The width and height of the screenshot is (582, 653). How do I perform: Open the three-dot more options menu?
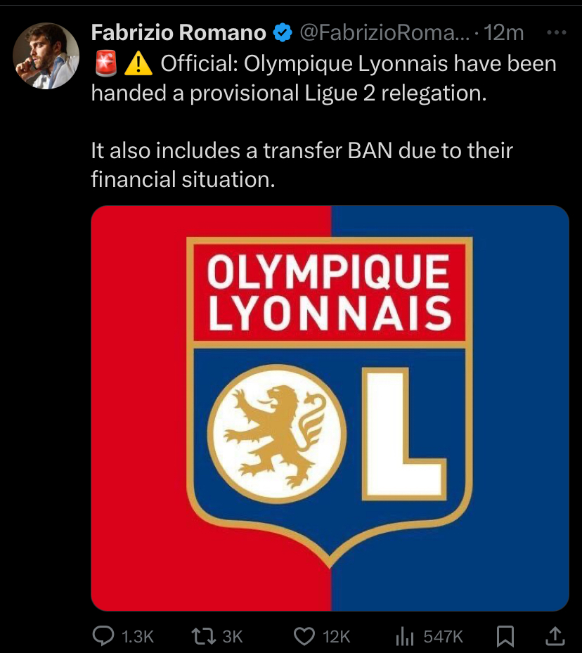point(557,32)
